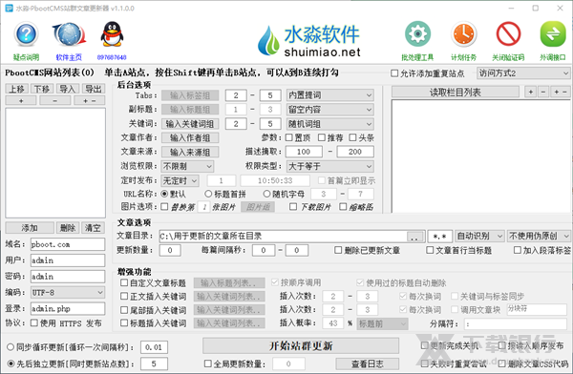Screen dimensions: 573x374
Task: Open the 权限类型 大于等于 dropdown
Action: pos(330,167)
